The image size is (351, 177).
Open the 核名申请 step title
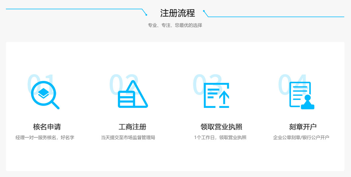pyautogui.click(x=47, y=127)
